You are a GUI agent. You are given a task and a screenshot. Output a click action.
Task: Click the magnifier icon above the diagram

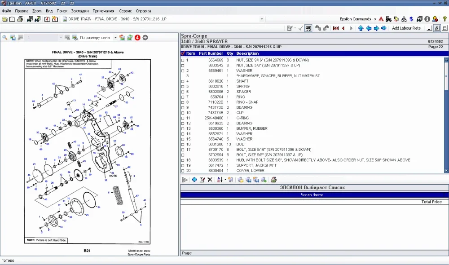coord(5,38)
